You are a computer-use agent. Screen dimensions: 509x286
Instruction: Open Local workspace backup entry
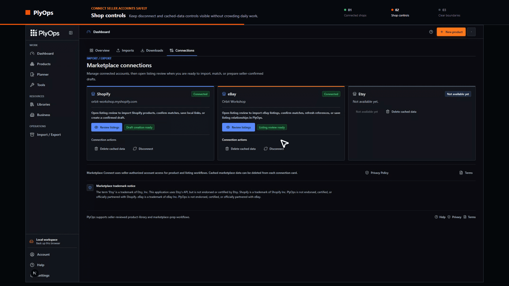coord(52,241)
